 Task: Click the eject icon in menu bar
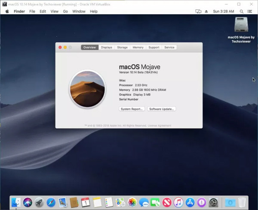coord(206,12)
